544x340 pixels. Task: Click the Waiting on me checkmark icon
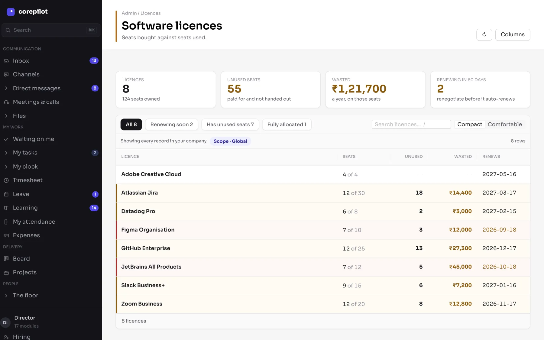[x=6, y=139]
